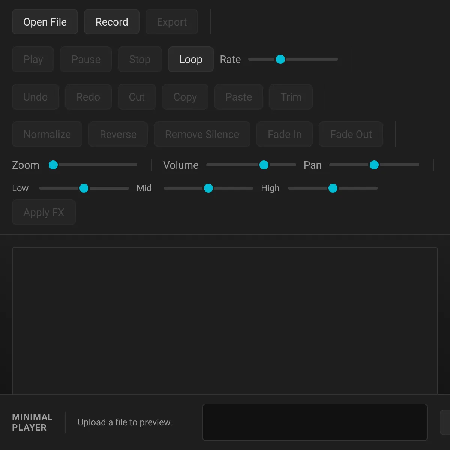
Task: Click the Pan slider handle
Action: [x=374, y=165]
